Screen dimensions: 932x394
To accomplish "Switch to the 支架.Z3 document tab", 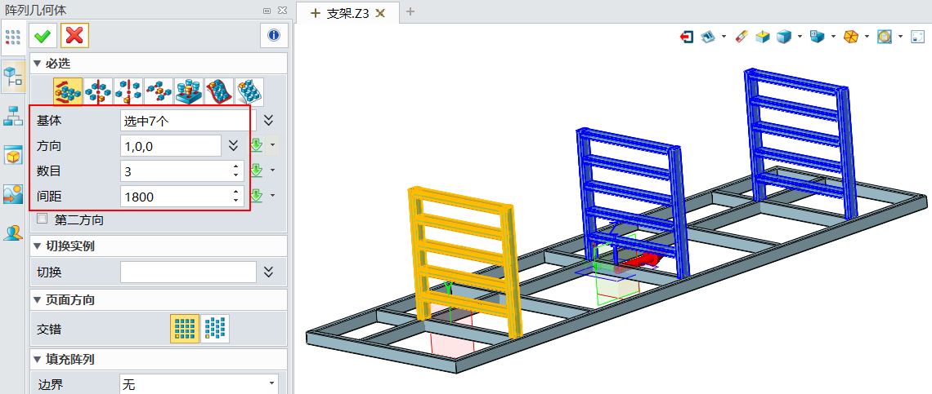I will point(347,11).
